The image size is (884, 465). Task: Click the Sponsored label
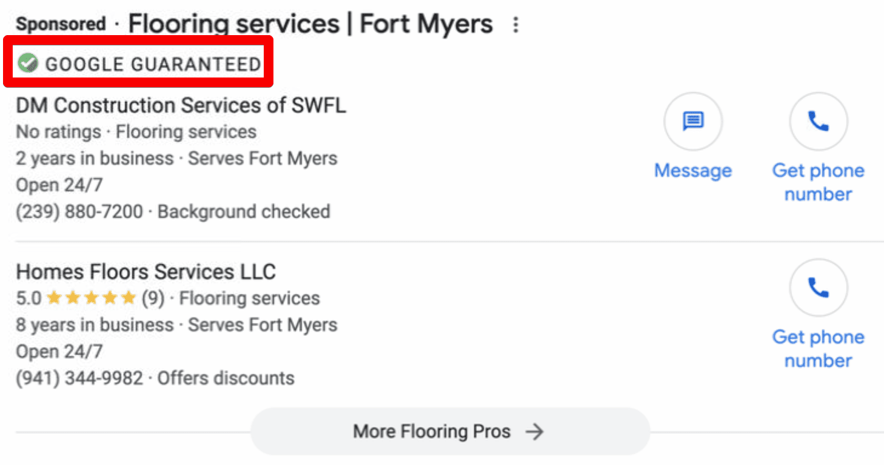[x=61, y=25]
